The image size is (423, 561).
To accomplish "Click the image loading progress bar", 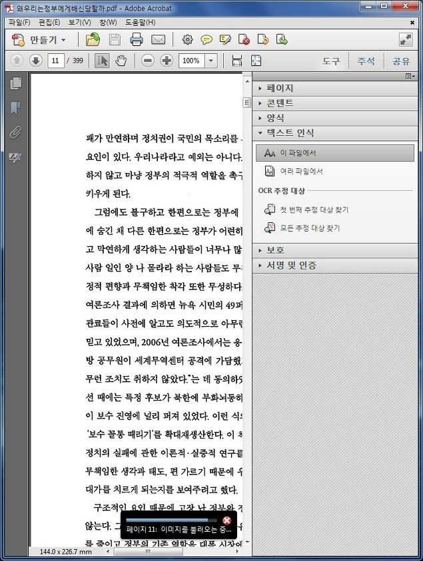I will (x=172, y=520).
